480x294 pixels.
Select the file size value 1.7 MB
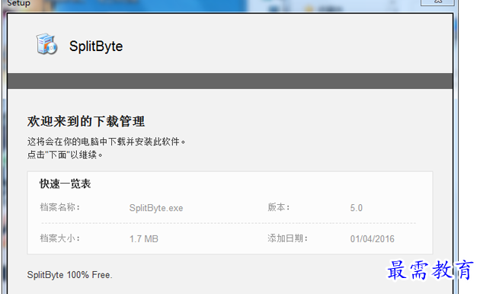pos(144,239)
